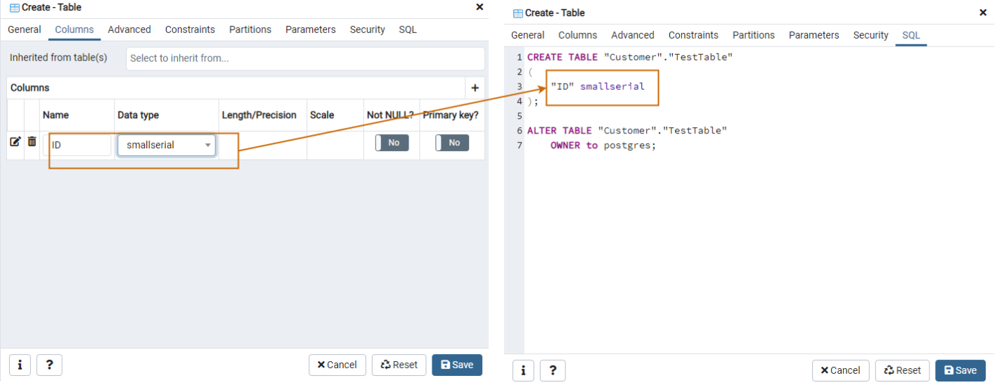The height and width of the screenshot is (385, 1004).
Task: Delete the ID column row via trash icon
Action: (x=32, y=142)
